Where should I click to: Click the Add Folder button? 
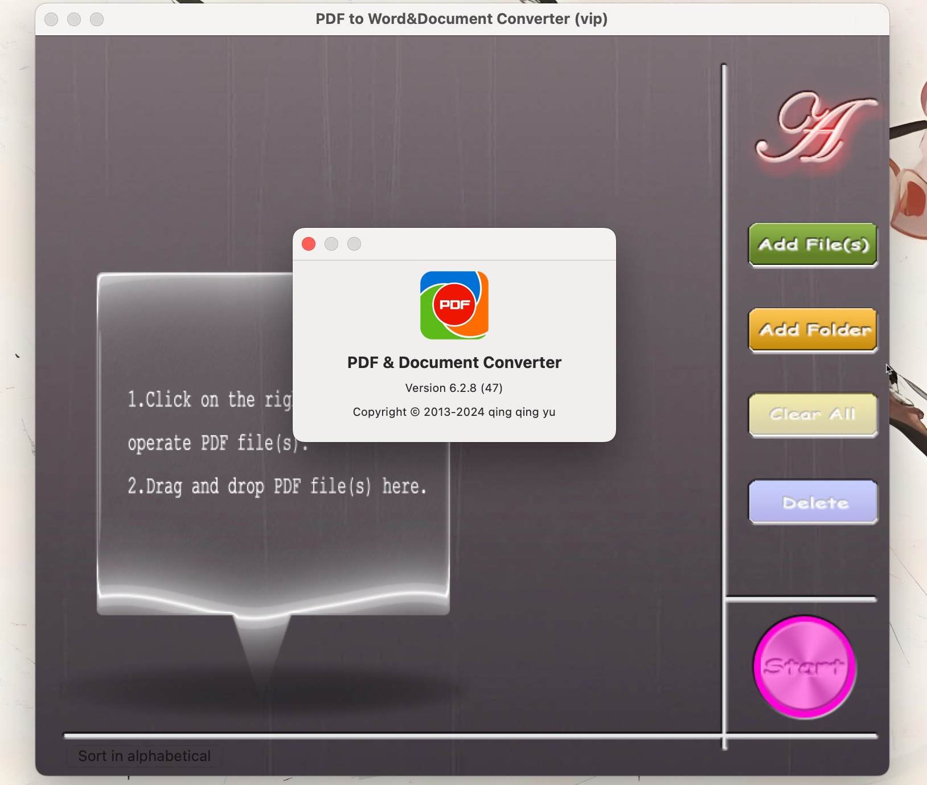point(813,330)
